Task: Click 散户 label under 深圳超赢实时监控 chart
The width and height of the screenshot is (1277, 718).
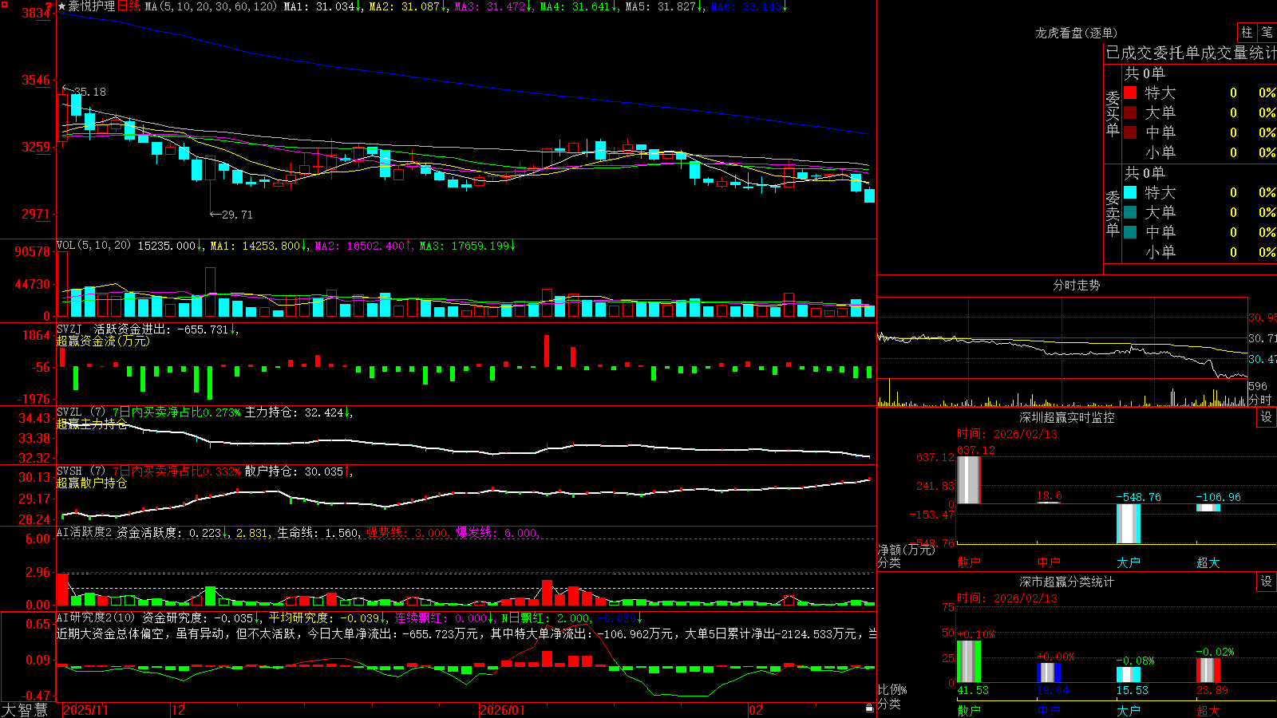Action: [969, 562]
